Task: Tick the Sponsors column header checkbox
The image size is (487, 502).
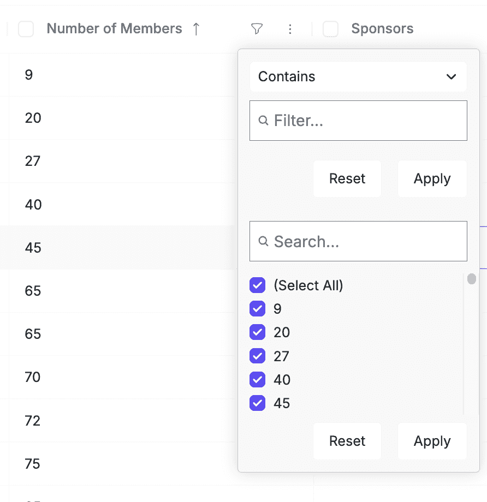Action: 331,29
